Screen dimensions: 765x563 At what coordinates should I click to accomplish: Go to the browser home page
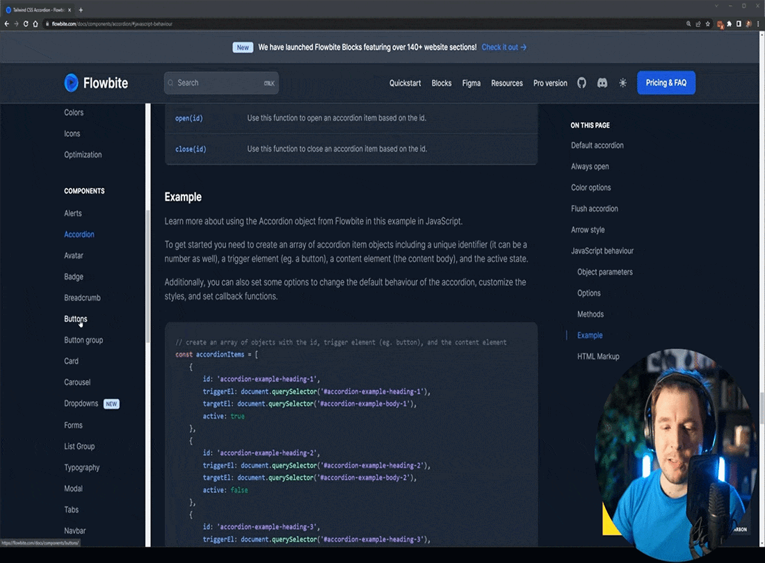[x=35, y=24]
